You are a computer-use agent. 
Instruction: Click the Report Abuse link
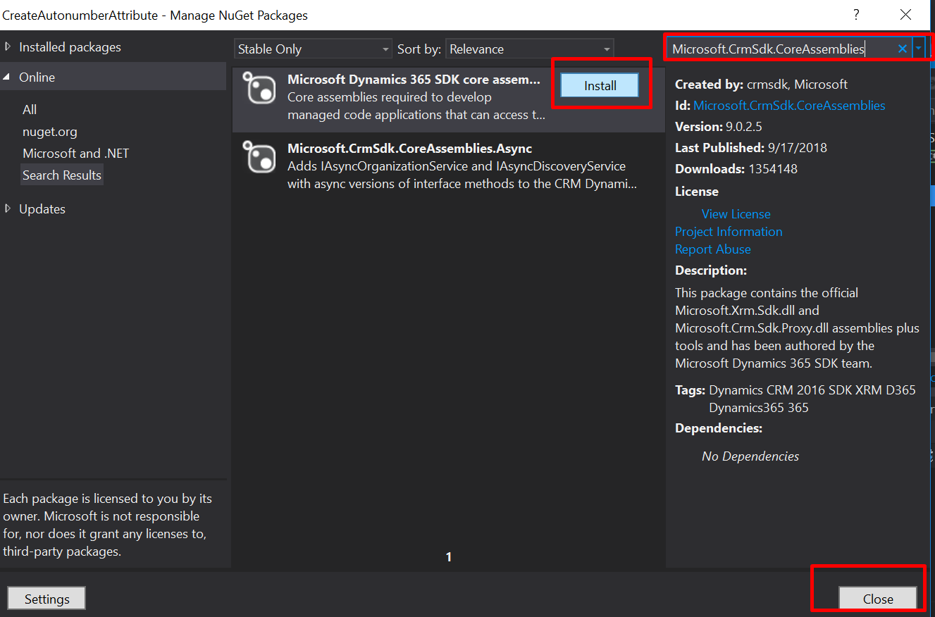(712, 249)
